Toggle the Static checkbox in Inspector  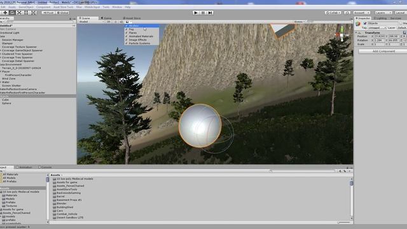click(401, 24)
